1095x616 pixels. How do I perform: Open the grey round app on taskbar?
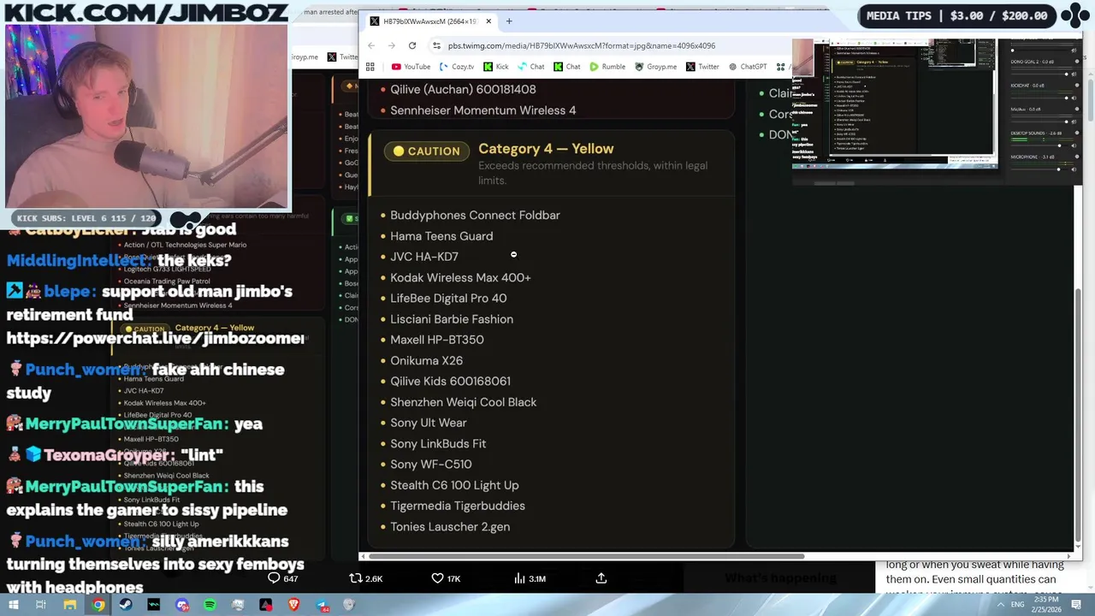[349, 605]
